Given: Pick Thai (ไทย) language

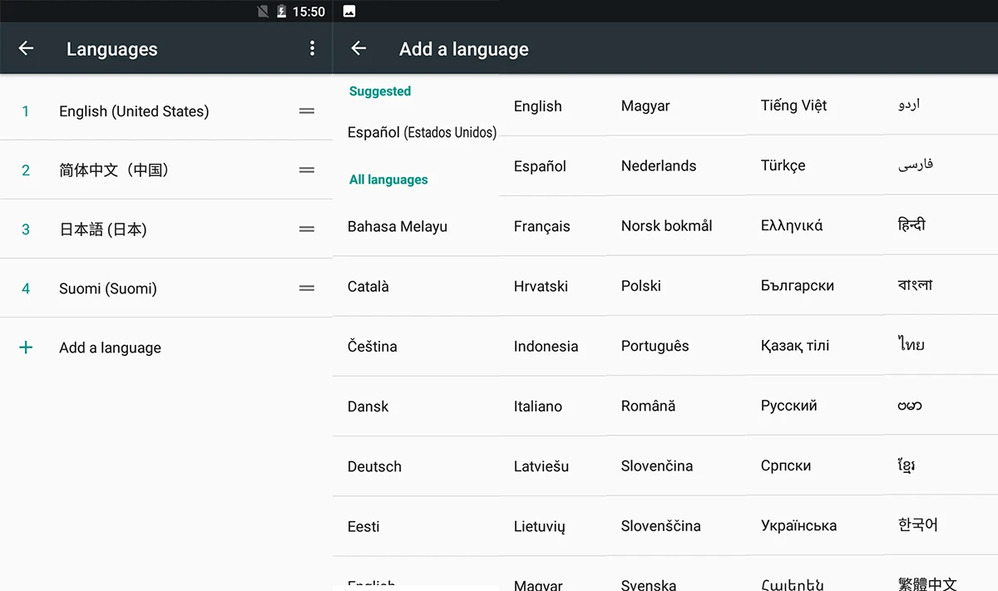Looking at the screenshot, I should (x=912, y=345).
